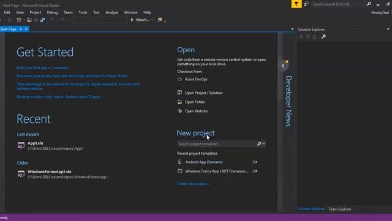Open the Tools menu
This screenshot has height=221, width=392.
click(x=83, y=12)
